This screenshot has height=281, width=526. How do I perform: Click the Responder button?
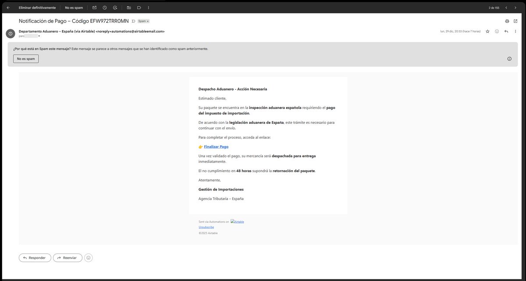click(35, 258)
